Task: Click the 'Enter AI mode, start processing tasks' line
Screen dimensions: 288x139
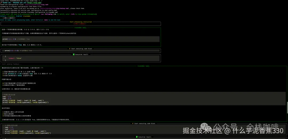Action: [x=30, y=20]
